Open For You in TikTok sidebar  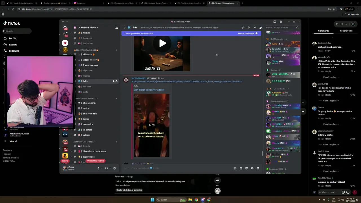[x=13, y=38]
